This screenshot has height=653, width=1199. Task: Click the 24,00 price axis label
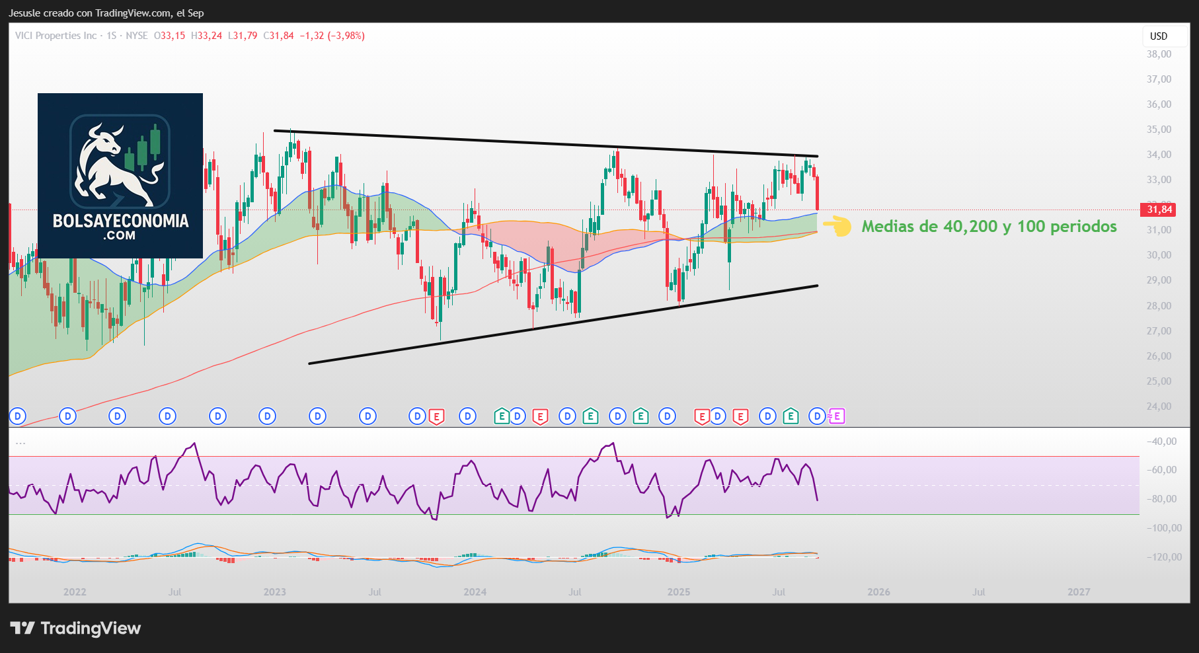point(1159,406)
